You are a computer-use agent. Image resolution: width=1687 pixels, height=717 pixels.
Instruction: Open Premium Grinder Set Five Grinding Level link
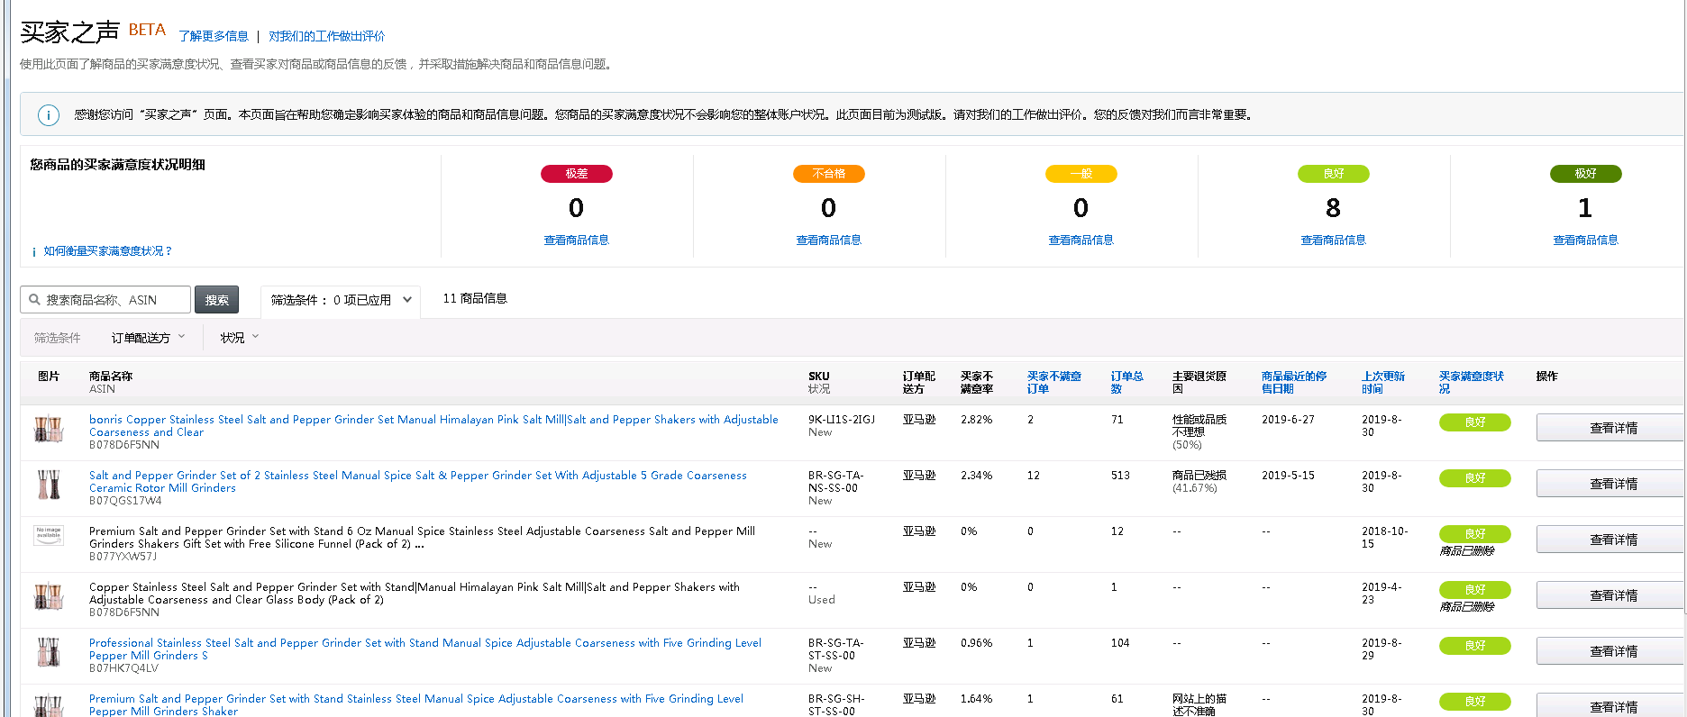(x=416, y=705)
